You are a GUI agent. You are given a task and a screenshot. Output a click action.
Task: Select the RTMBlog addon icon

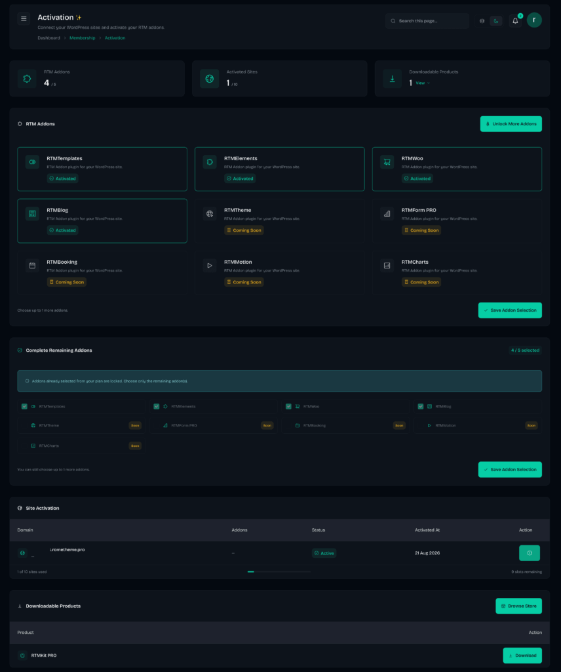[32, 213]
